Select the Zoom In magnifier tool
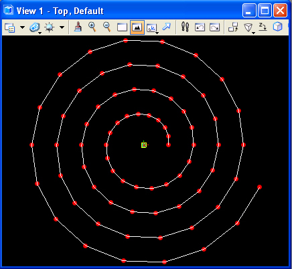 [x=92, y=27]
